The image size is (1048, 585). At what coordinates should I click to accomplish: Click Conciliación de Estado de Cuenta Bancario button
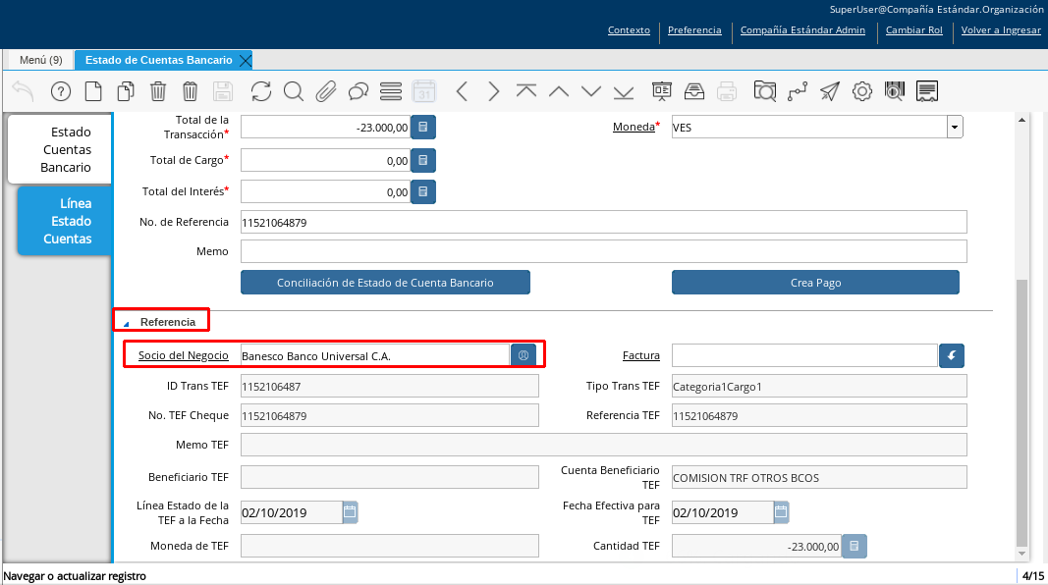385,283
